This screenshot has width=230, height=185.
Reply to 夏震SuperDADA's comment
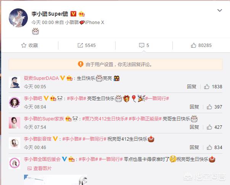pyautogui.click(x=191, y=86)
